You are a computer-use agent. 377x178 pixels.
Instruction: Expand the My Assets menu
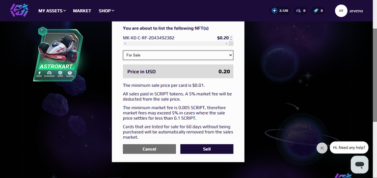coord(52,11)
